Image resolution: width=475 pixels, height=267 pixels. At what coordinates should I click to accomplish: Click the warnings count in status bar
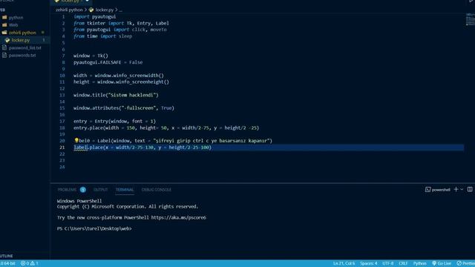point(34,263)
